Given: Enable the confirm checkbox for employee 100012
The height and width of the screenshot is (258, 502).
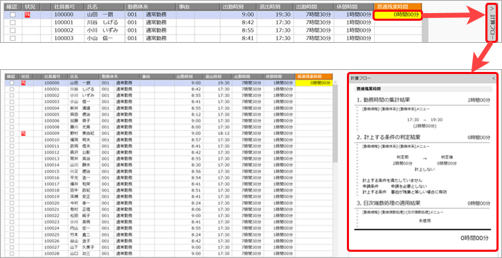Looking at the screenshot, I should pos(12,152).
